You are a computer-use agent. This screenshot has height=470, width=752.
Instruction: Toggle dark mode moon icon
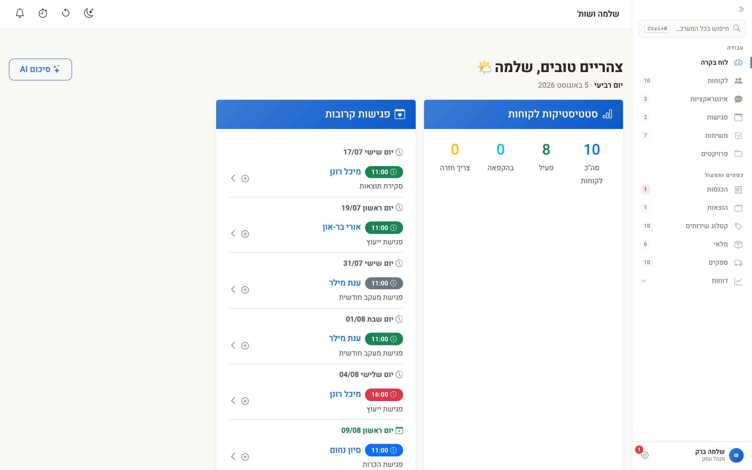(89, 13)
